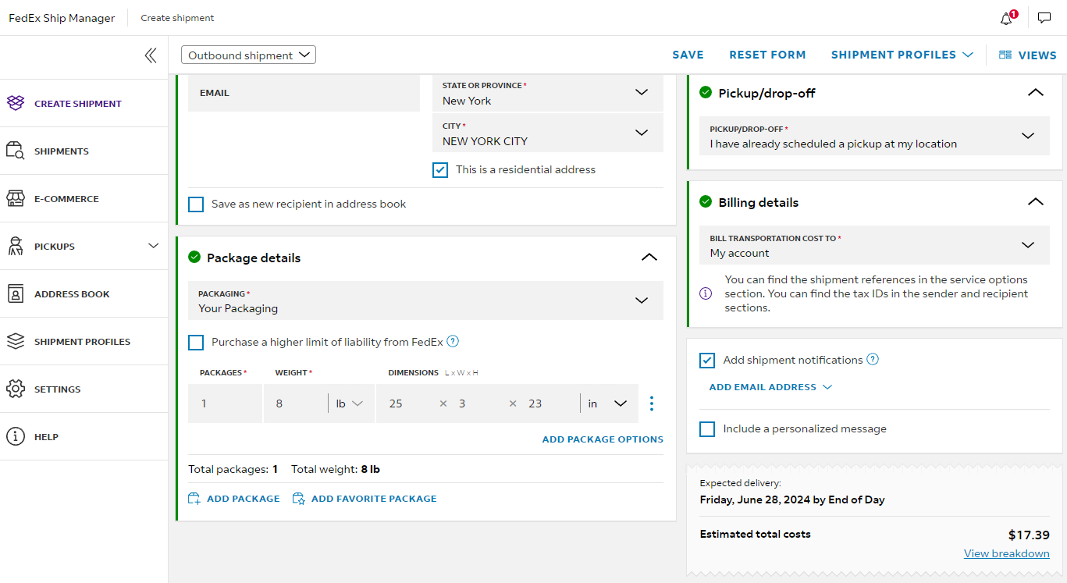Click the Views layout icon

point(1005,55)
